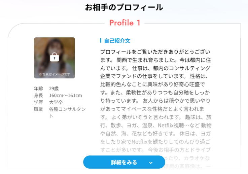Click the 自己紹介文 section heading

[117, 41]
